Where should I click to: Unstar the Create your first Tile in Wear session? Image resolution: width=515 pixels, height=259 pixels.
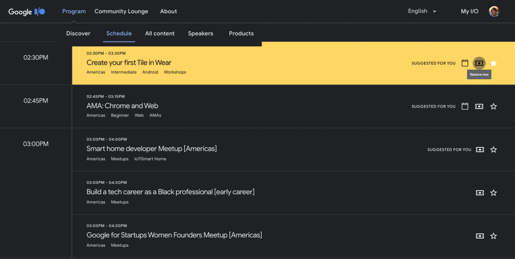coord(494,63)
